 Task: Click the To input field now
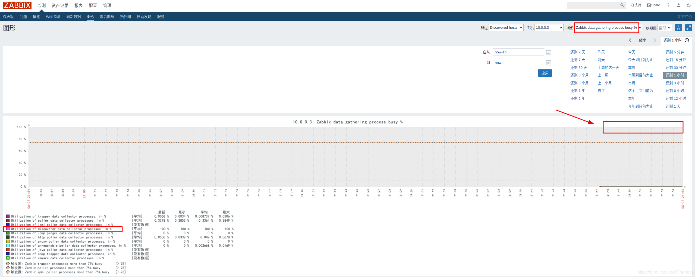(518, 63)
